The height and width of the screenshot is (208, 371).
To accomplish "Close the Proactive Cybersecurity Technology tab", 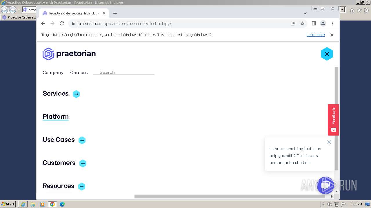I will click(x=104, y=13).
